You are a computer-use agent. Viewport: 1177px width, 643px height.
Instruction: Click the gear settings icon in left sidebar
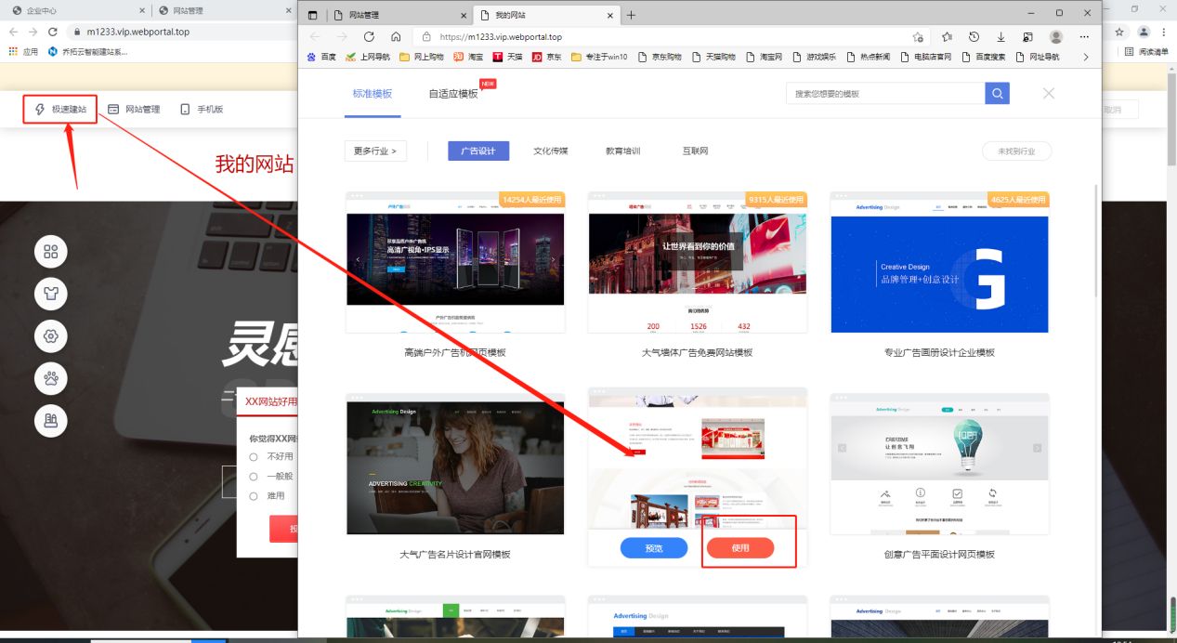(51, 336)
